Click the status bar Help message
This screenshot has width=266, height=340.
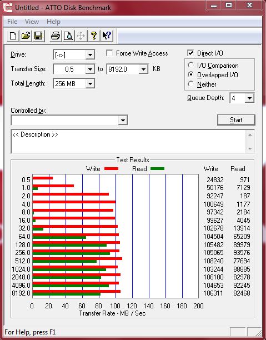tap(30, 332)
